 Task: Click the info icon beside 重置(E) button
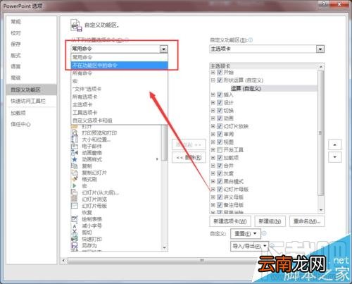(264, 233)
